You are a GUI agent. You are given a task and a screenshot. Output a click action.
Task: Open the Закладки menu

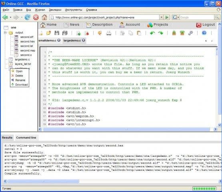[x=55, y=10]
